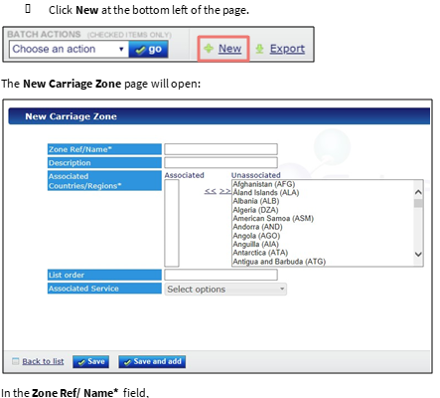Open the Choose an action dropdown
This screenshot has width=440, height=398.
69,49
